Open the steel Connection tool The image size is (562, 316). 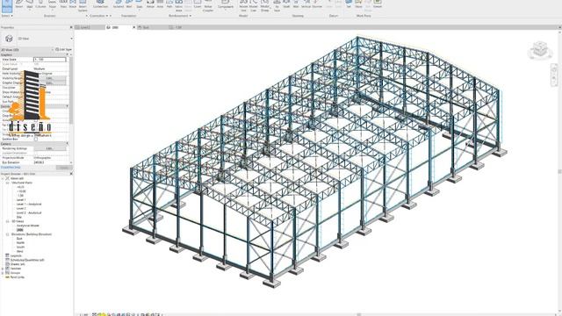100,4
